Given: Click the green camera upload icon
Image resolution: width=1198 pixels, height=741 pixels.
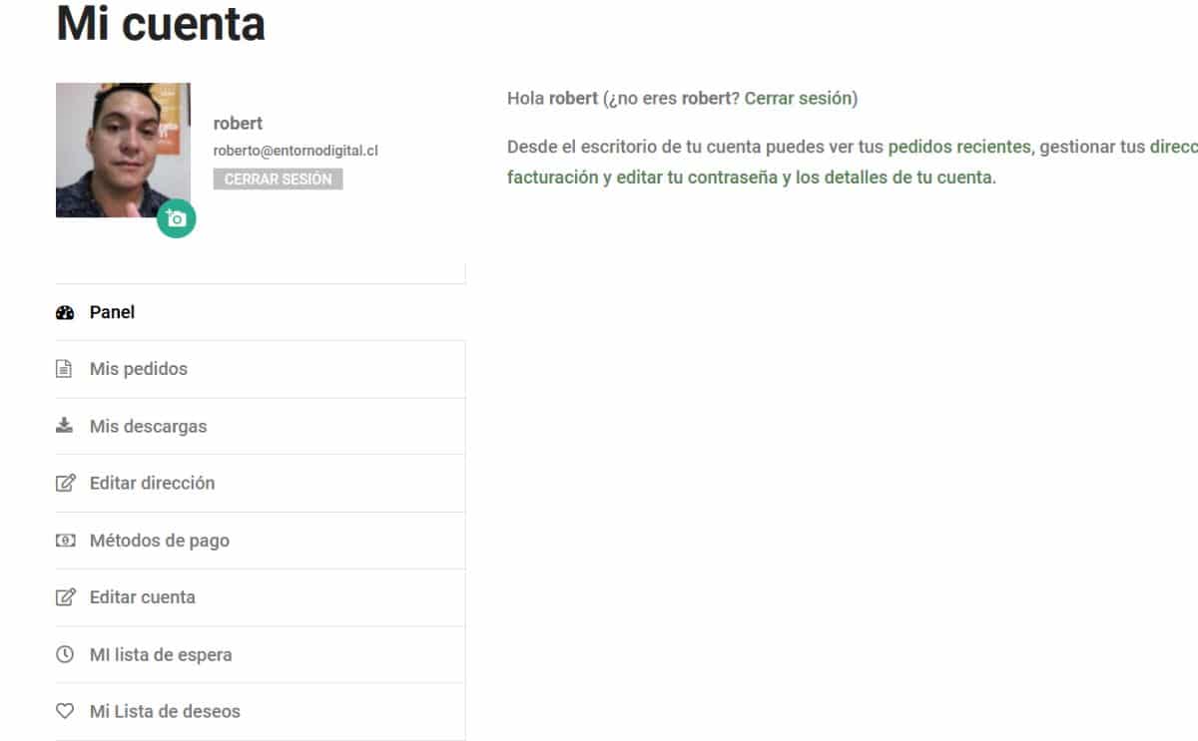Looking at the screenshot, I should coord(177,218).
